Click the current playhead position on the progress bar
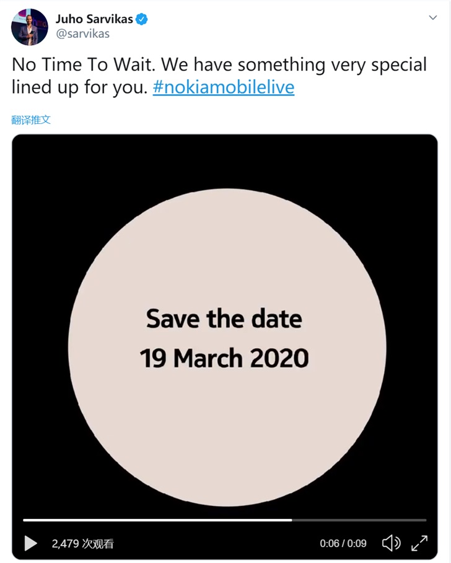The image size is (451, 563). (x=292, y=520)
